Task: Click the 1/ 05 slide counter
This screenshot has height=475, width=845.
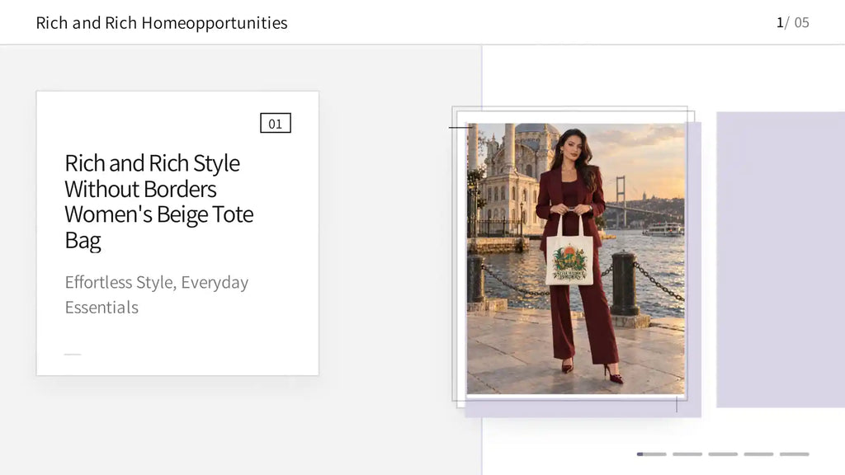Action: tap(793, 22)
